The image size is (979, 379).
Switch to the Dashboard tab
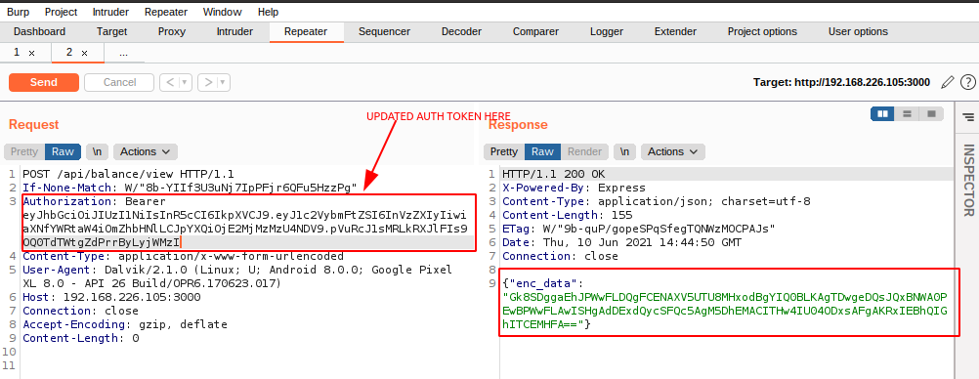(39, 32)
